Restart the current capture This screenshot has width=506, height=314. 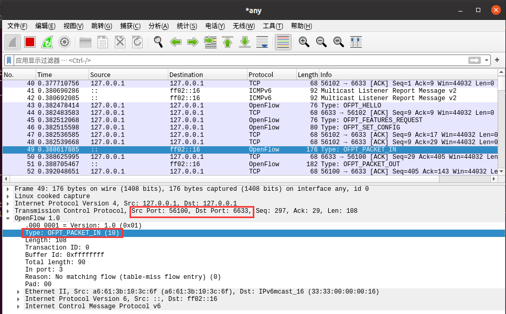click(47, 42)
